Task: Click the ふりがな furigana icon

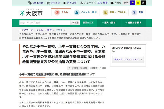Action: click(48, 3)
